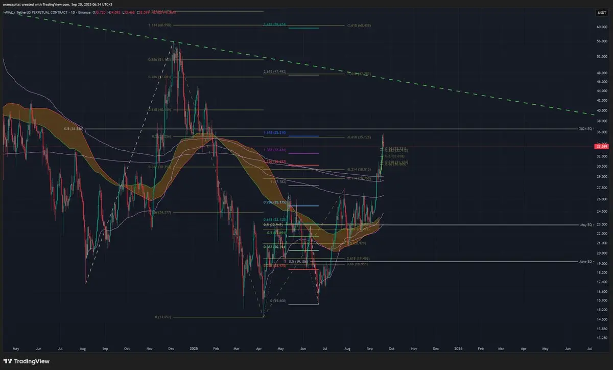Select the 0.5 (32.018) Fibonacci label near latest candles
The height and width of the screenshot is (370, 613).
395,156
